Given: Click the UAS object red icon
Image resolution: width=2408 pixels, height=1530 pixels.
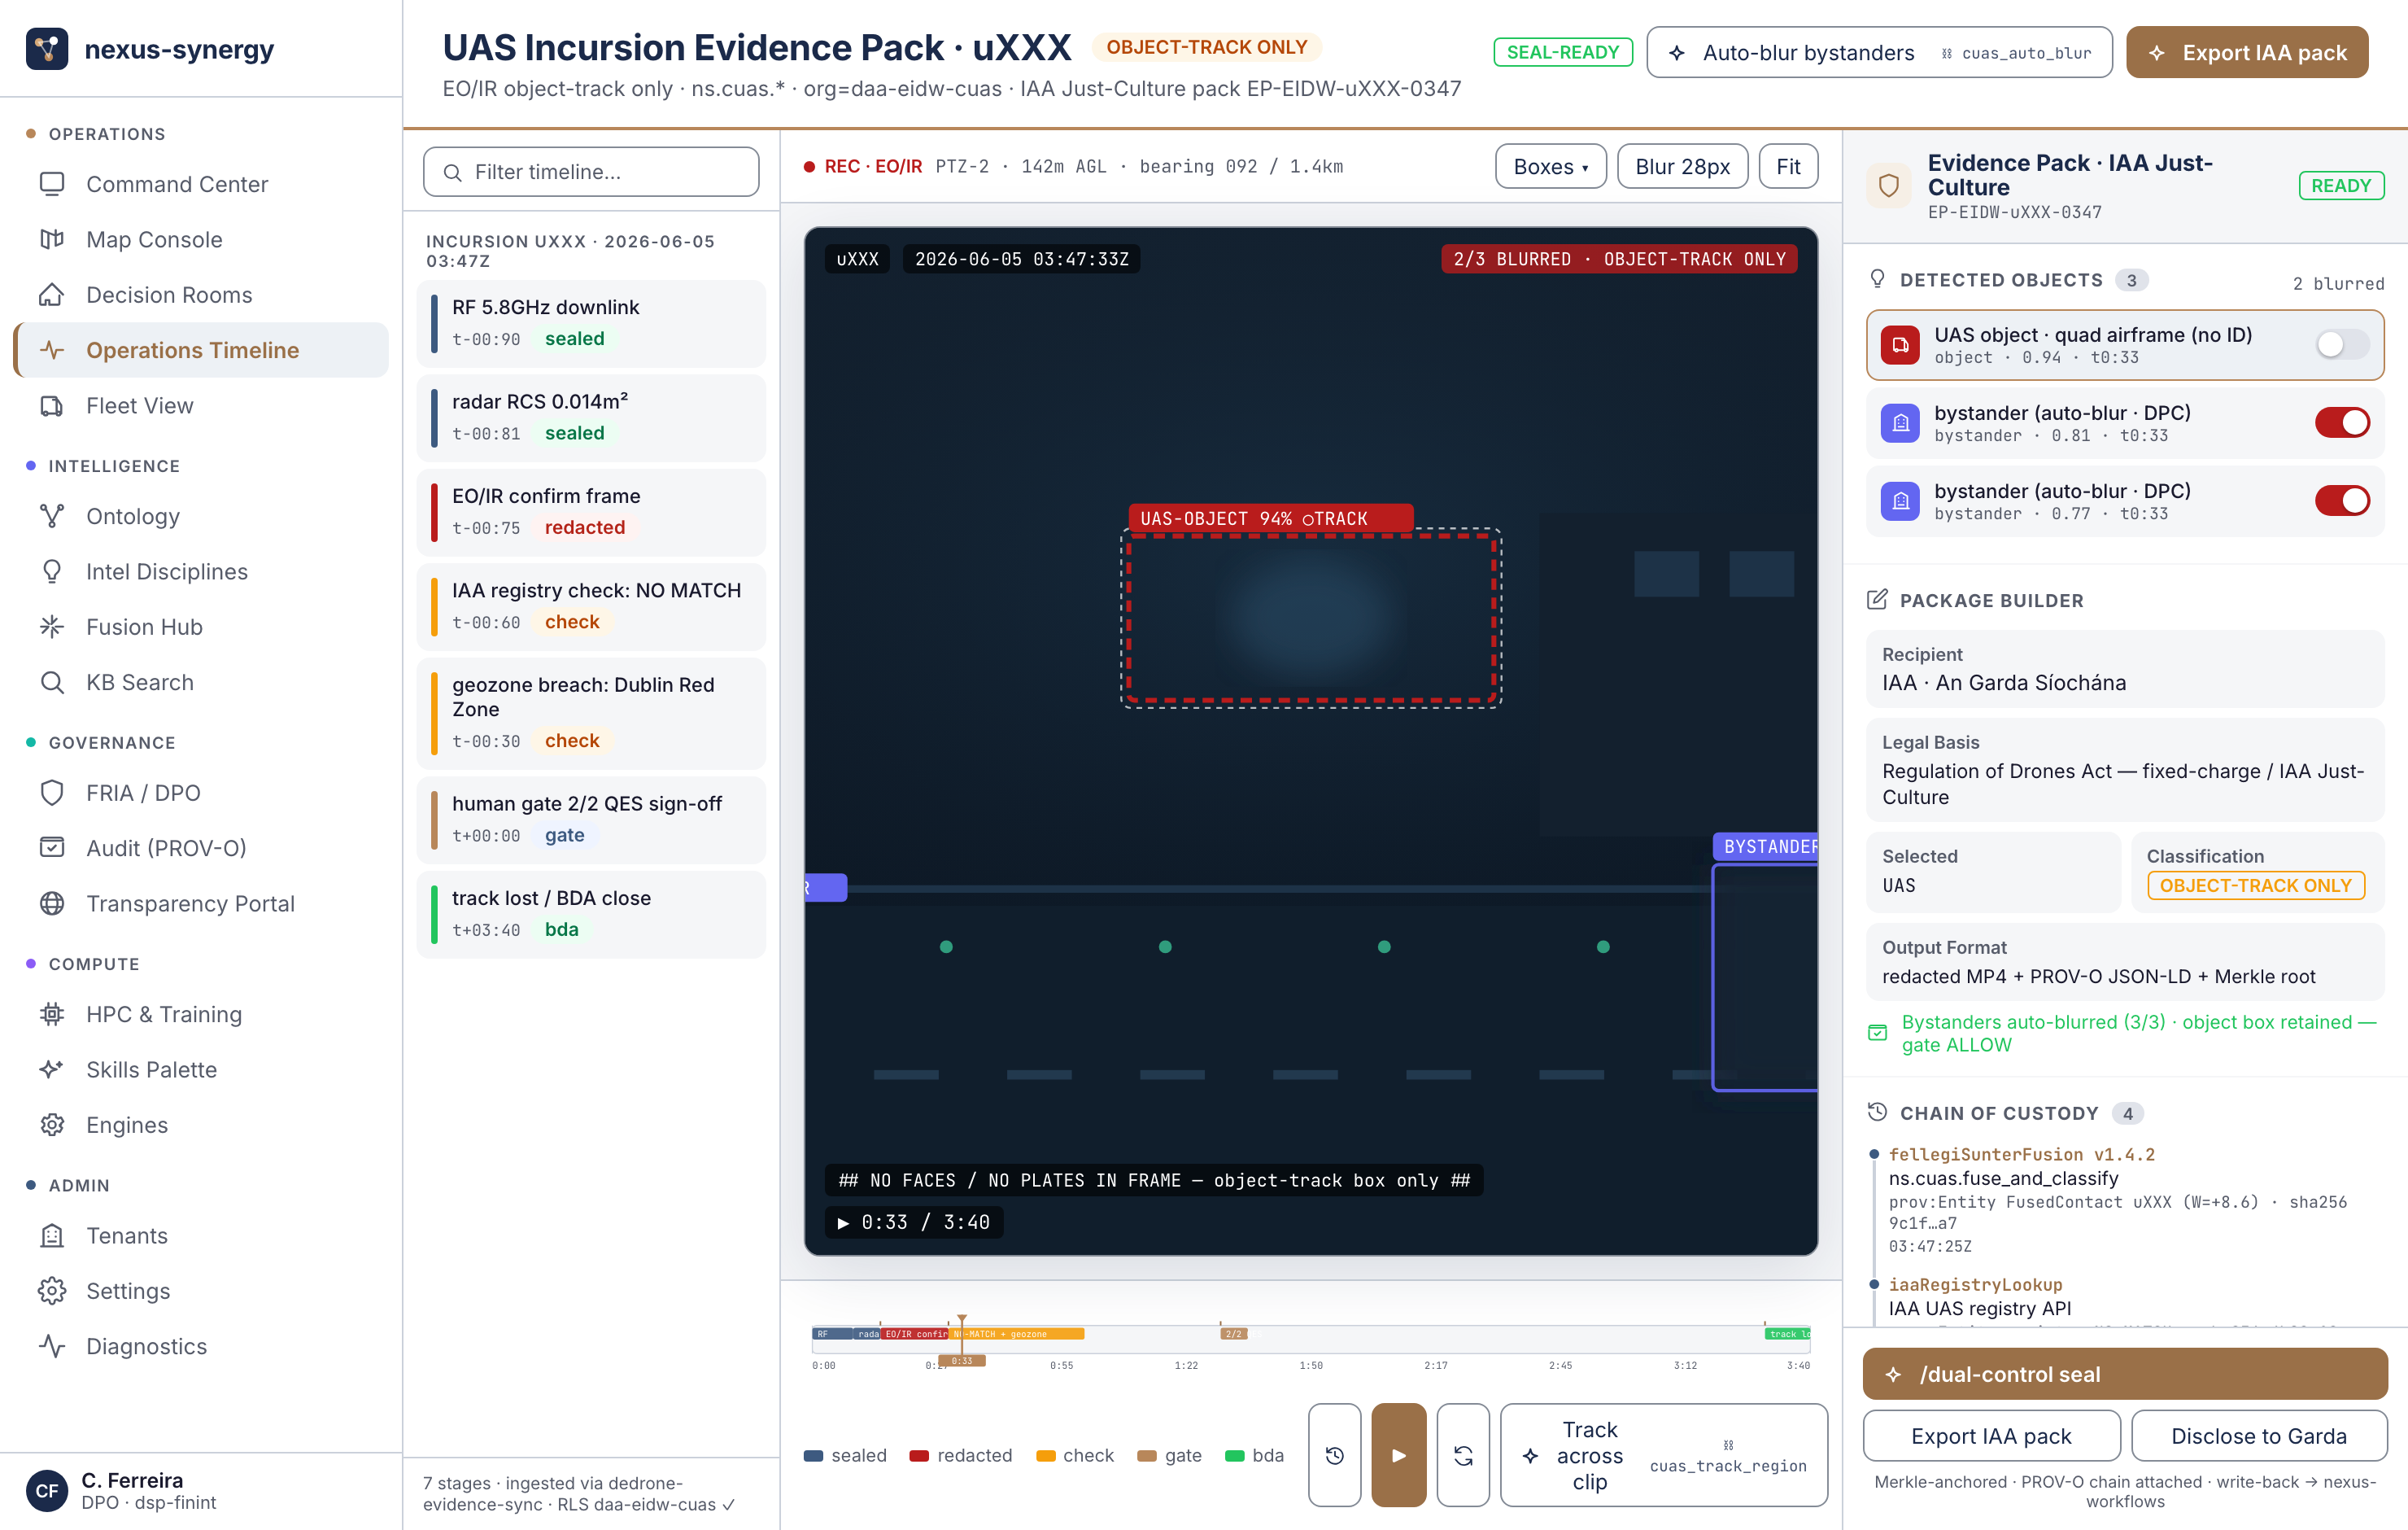Looking at the screenshot, I should pos(1900,345).
